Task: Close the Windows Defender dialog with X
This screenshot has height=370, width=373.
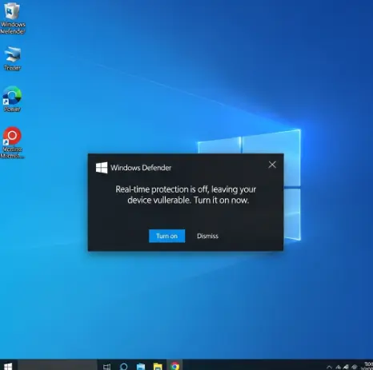Action: tap(272, 165)
